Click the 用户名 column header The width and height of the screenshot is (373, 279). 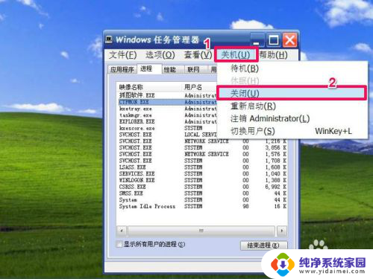click(200, 87)
